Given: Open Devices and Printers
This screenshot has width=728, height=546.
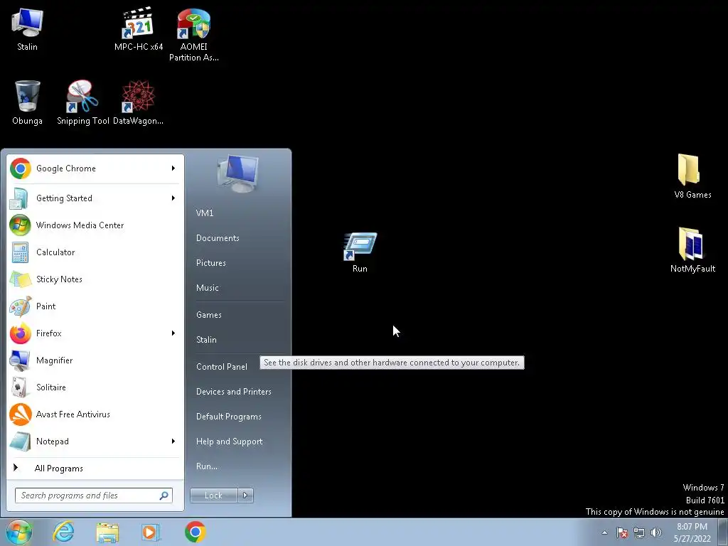Looking at the screenshot, I should 233,392.
